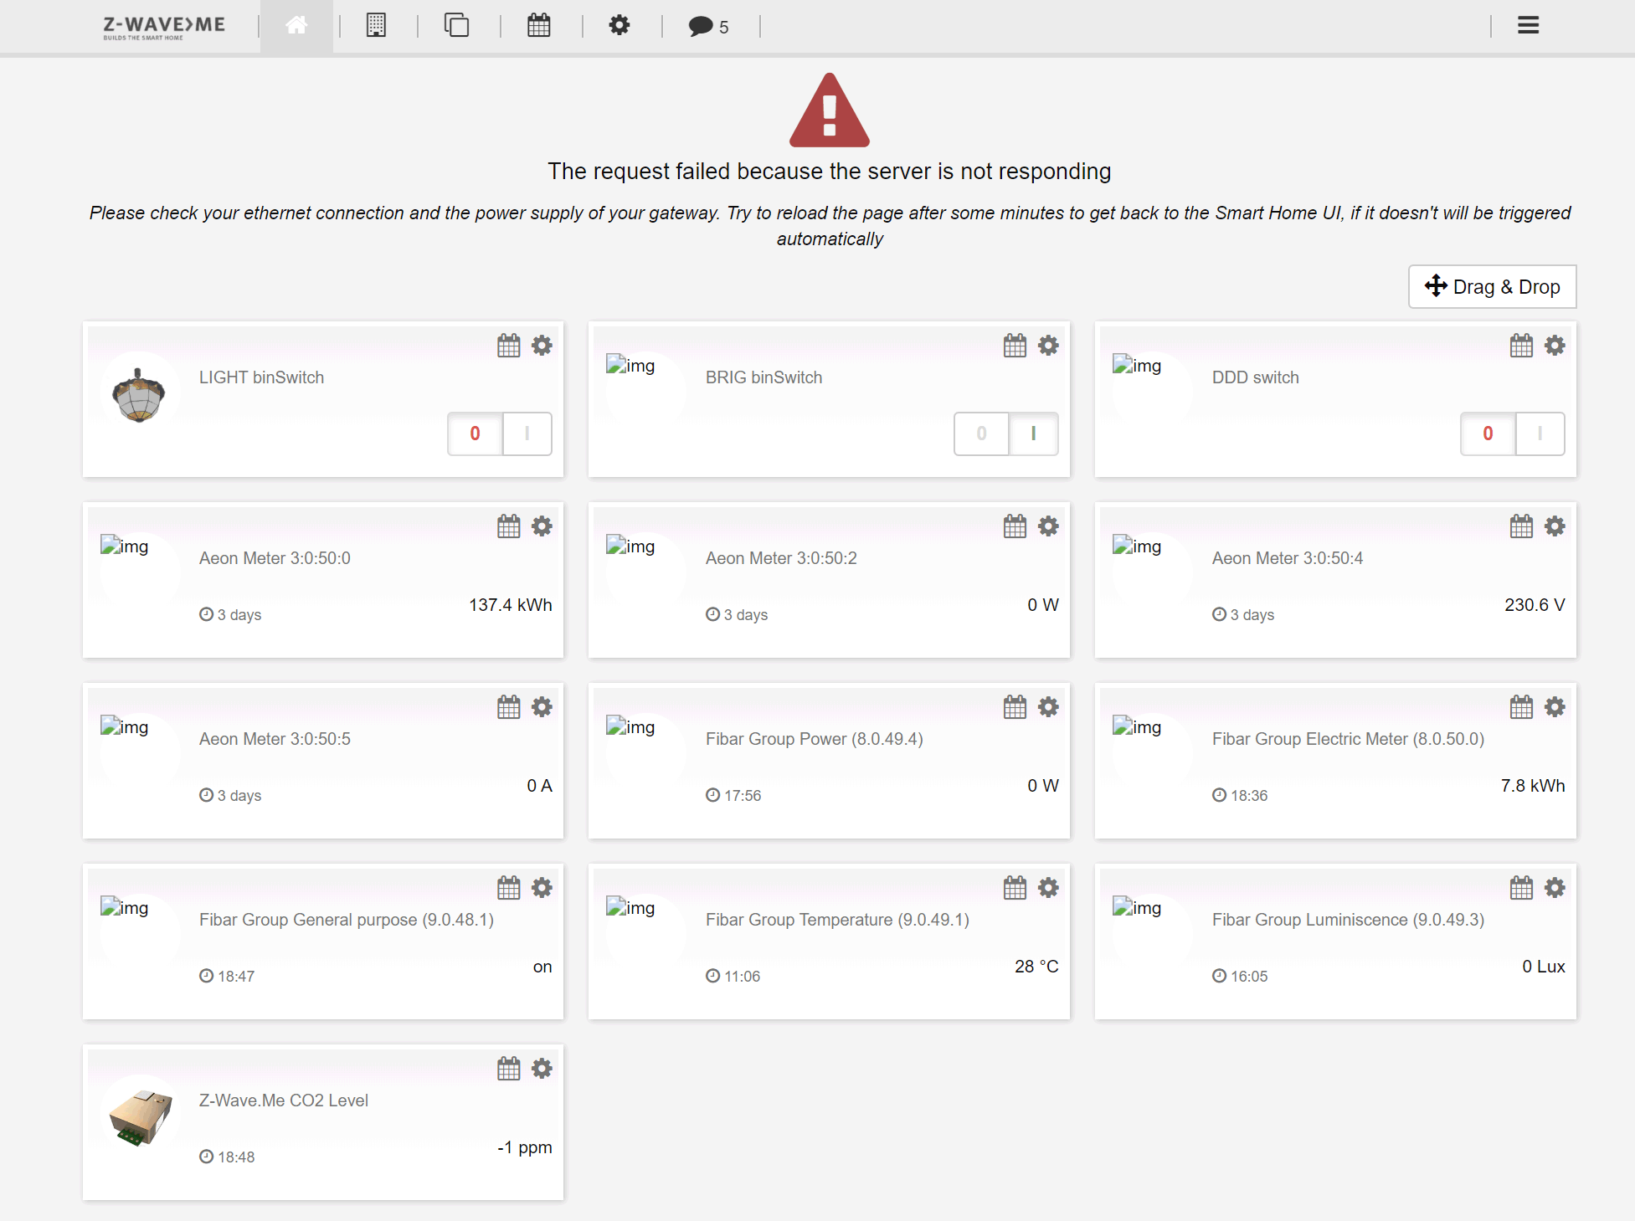Open settings gear for BRIG binSwitch
The width and height of the screenshot is (1635, 1221).
[1048, 346]
